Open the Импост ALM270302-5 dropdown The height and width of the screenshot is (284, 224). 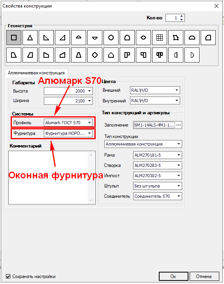click(179, 176)
